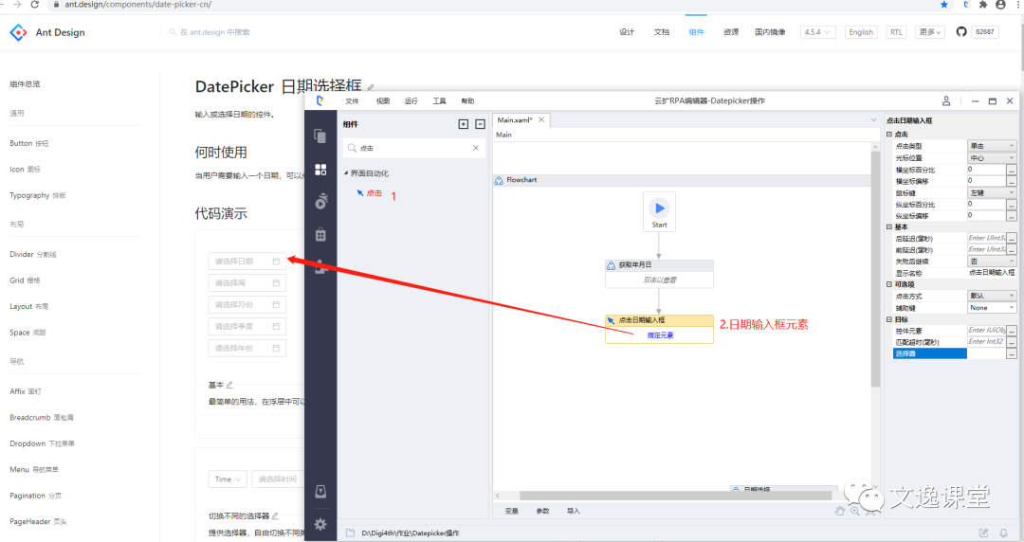Open the 鼠标键 dropdown
Screen dimensions: 1024x542
pos(992,192)
